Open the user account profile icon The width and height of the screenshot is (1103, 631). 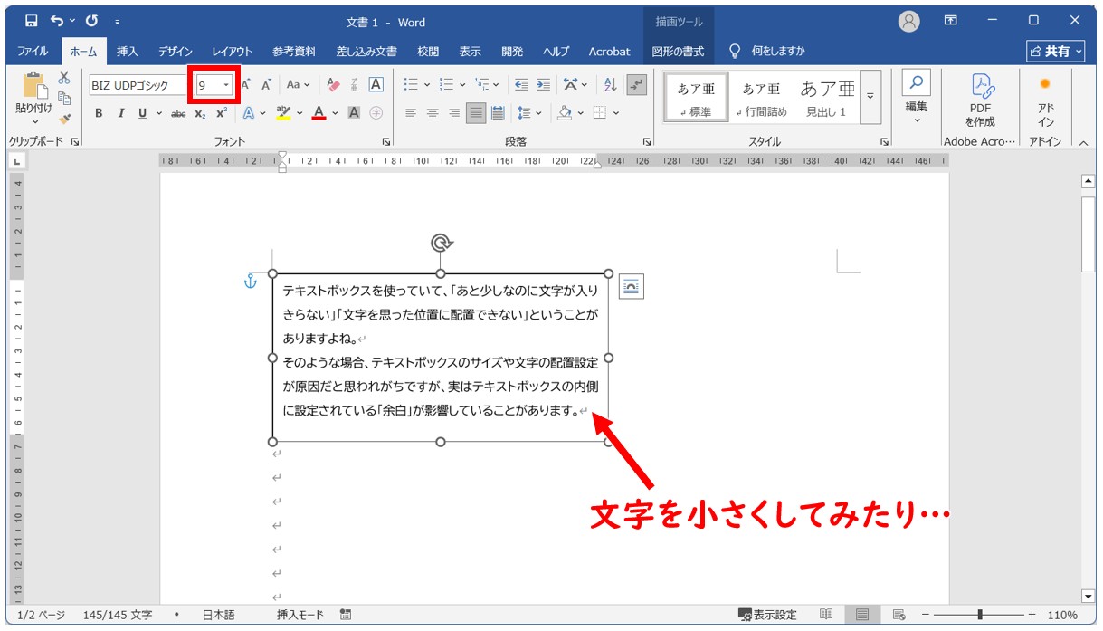909,21
